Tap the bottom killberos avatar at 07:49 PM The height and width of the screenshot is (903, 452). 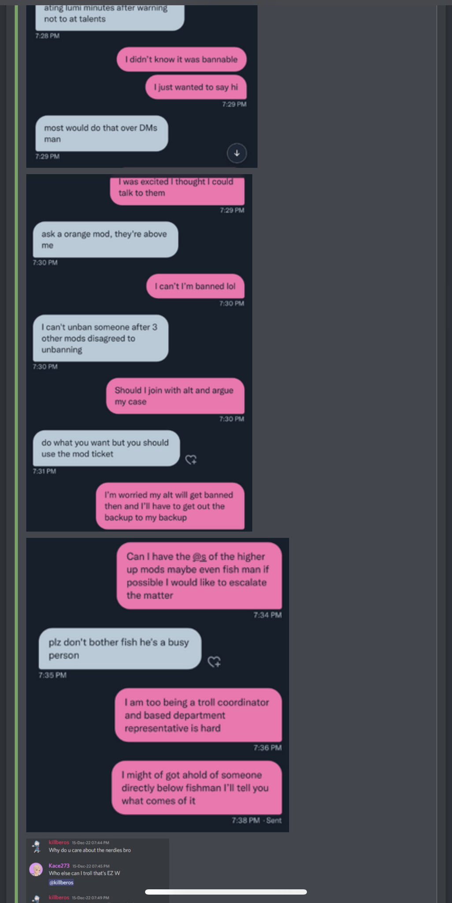click(x=37, y=898)
